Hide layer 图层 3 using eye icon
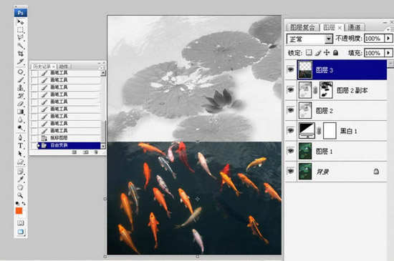The width and height of the screenshot is (394, 261). [291, 69]
